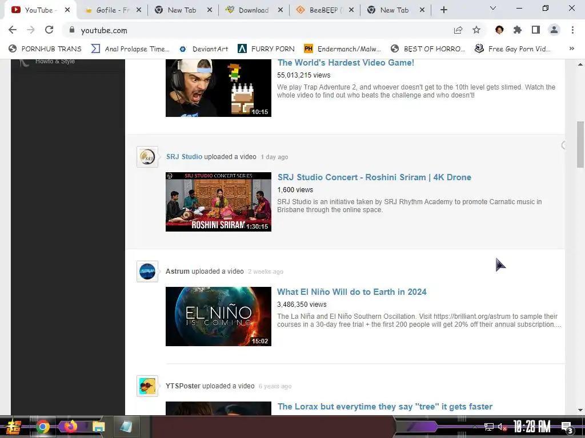The width and height of the screenshot is (585, 438).
Task: Bookmark this page with the star icon
Action: pyautogui.click(x=476, y=30)
